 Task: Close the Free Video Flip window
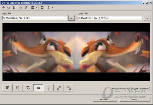pos(150,3)
